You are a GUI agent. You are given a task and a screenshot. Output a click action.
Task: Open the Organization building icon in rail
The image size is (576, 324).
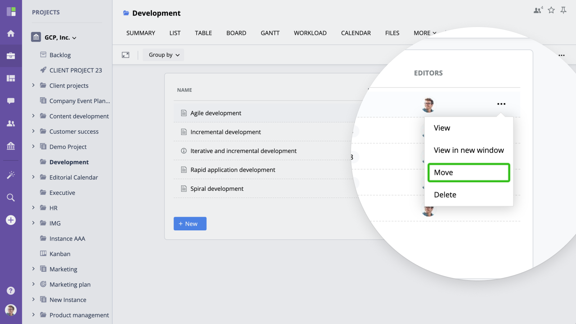click(x=11, y=146)
